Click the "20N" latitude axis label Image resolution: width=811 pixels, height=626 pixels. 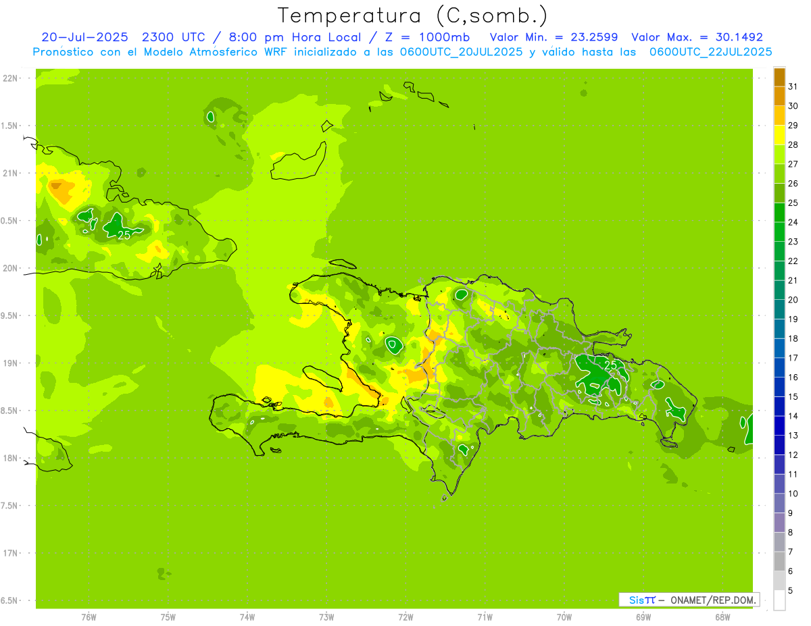10,268
